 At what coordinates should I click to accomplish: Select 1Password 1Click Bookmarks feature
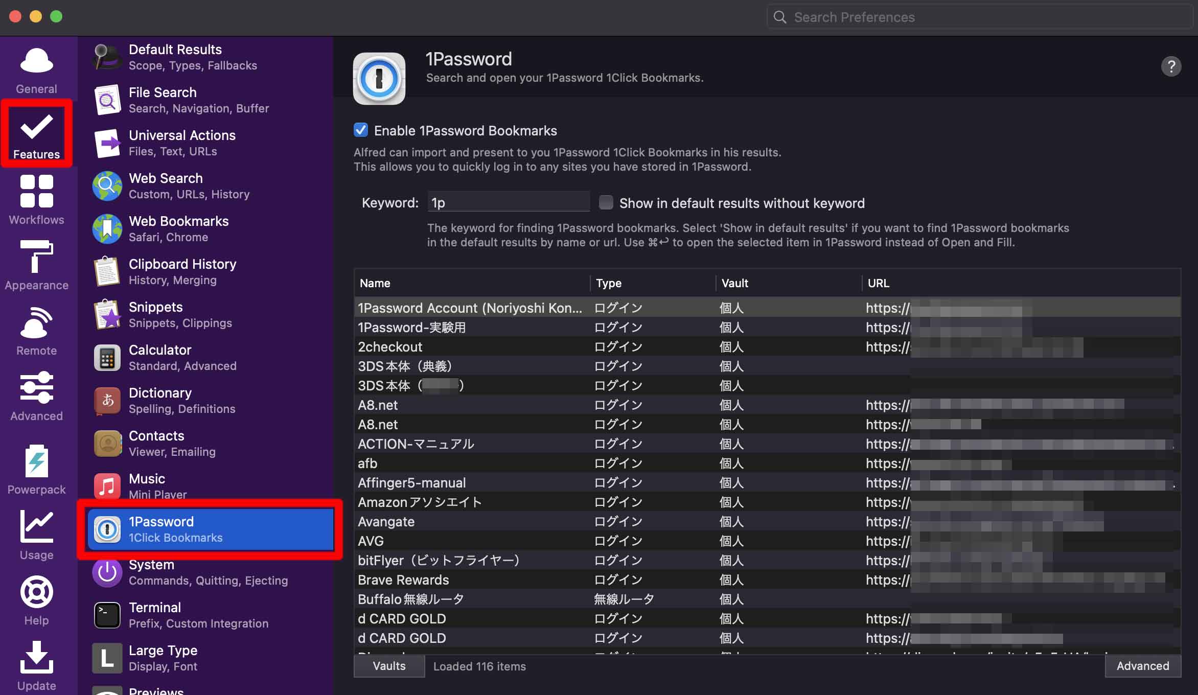pyautogui.click(x=210, y=529)
